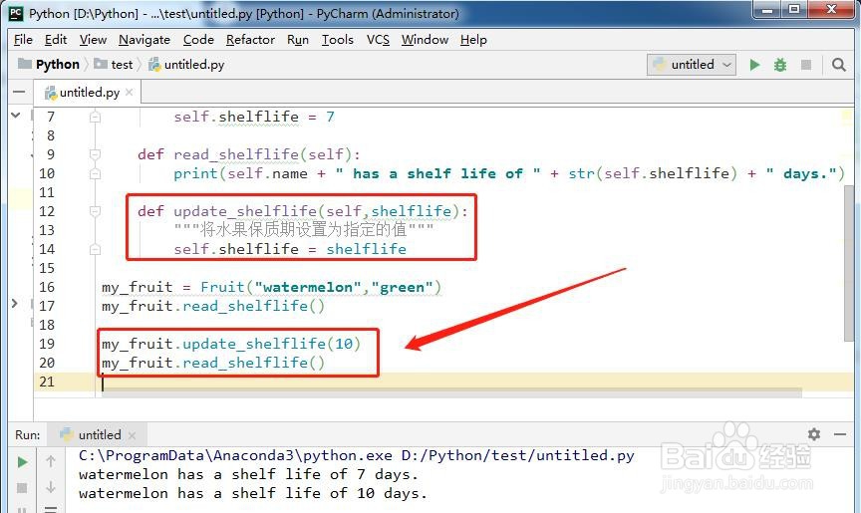Open the Edit menu
Screen dimensions: 861x513
click(x=56, y=40)
